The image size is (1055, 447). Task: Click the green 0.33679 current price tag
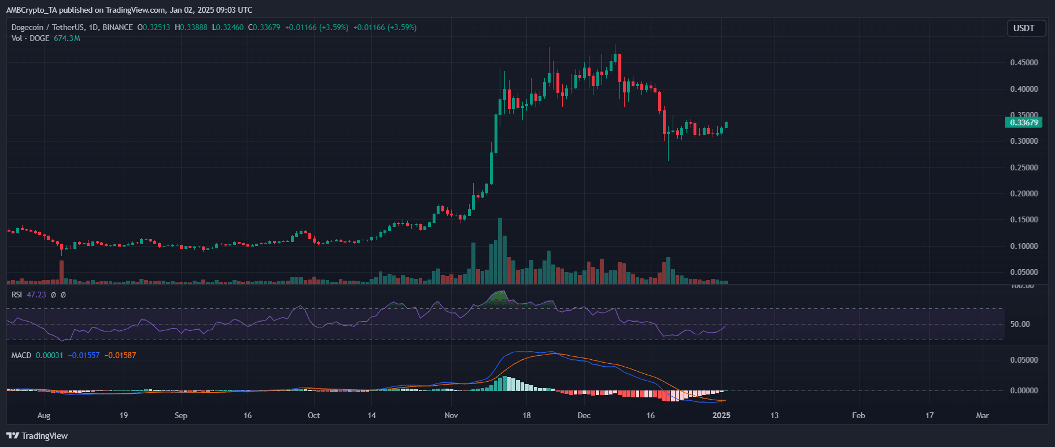(1024, 122)
